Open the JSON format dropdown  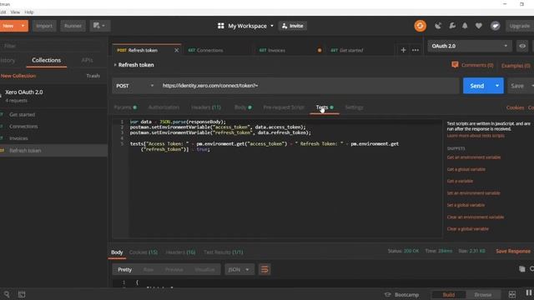click(239, 269)
